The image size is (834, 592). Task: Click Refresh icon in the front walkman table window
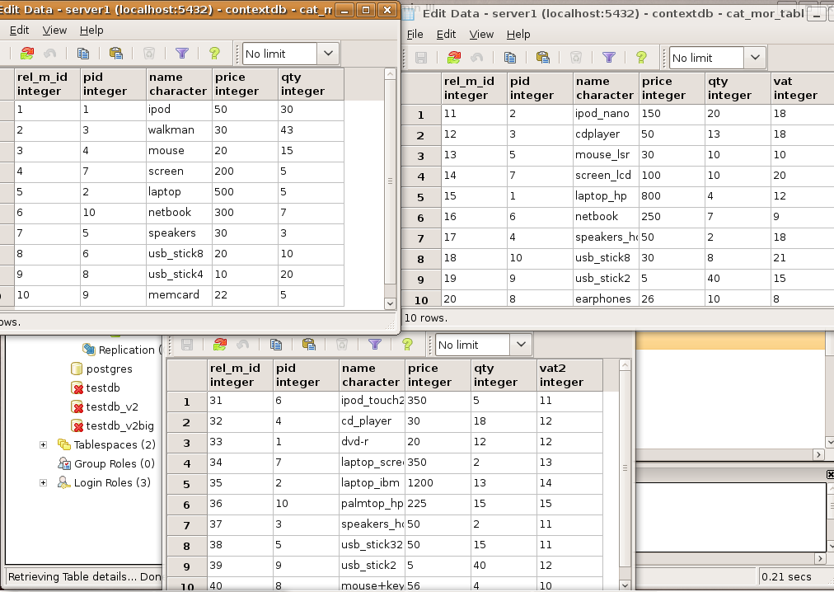pos(27,54)
